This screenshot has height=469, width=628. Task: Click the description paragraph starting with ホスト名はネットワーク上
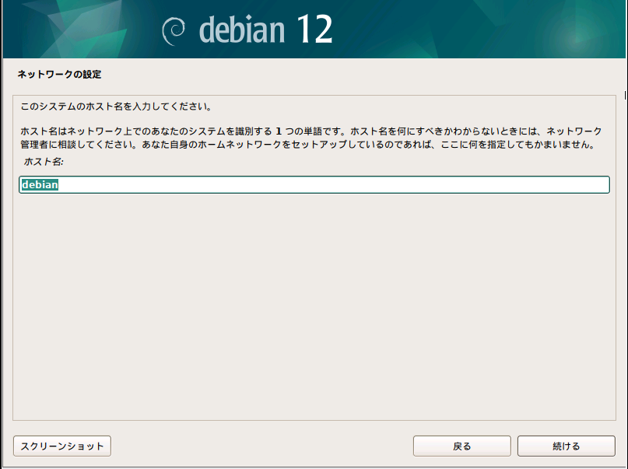coord(310,138)
